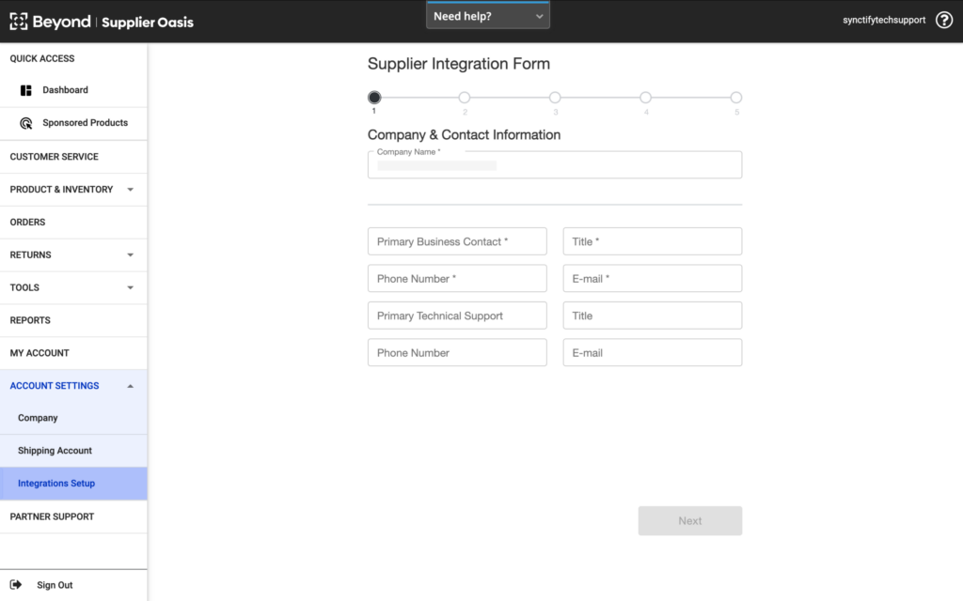Click synctifytechsupport username
Screen dimensions: 963x601
884,21
